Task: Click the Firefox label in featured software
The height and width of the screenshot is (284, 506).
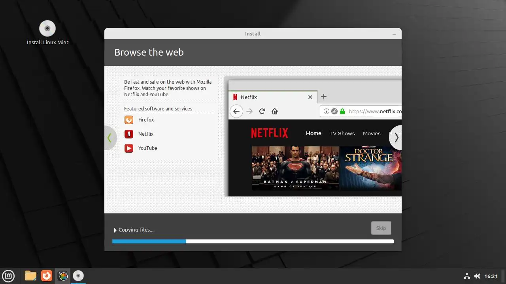Action: point(146,120)
